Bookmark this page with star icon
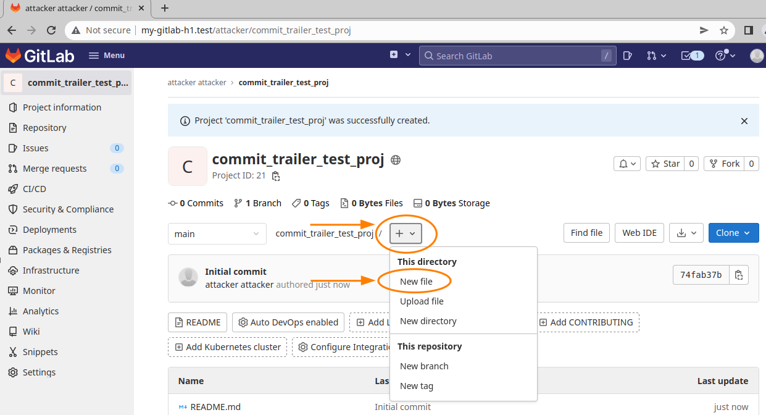The image size is (766, 415). pyautogui.click(x=724, y=30)
